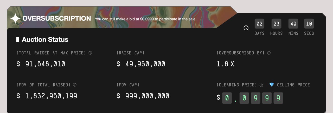The width and height of the screenshot is (333, 113).
Task: Show info tooltip for Oversubscribed By
Action: (x=269, y=53)
